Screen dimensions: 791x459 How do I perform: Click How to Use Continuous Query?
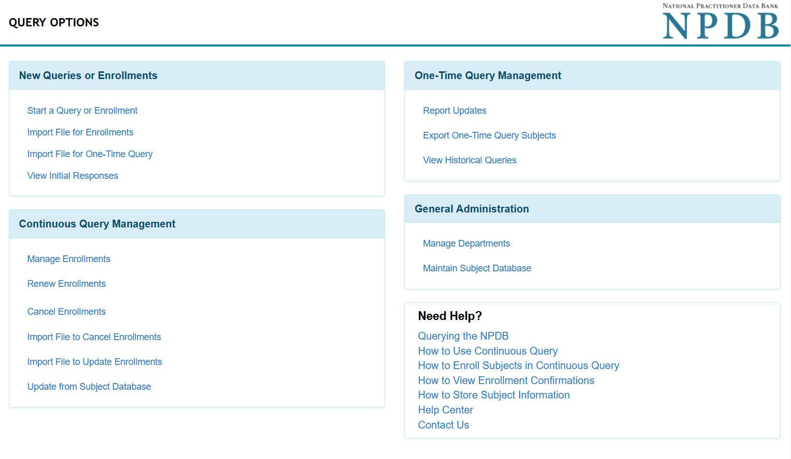(x=488, y=350)
